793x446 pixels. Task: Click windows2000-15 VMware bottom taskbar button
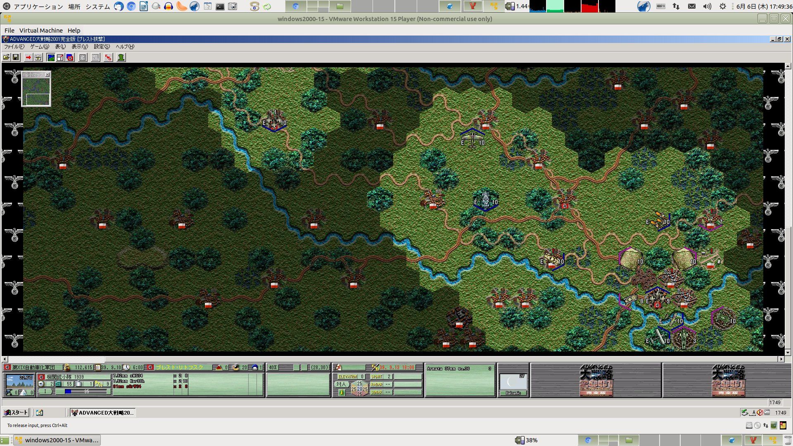coord(57,440)
